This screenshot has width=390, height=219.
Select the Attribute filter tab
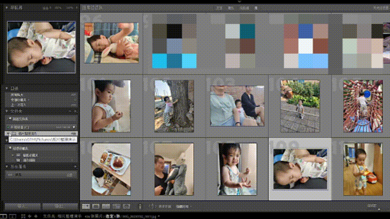pyautogui.click(x=231, y=8)
